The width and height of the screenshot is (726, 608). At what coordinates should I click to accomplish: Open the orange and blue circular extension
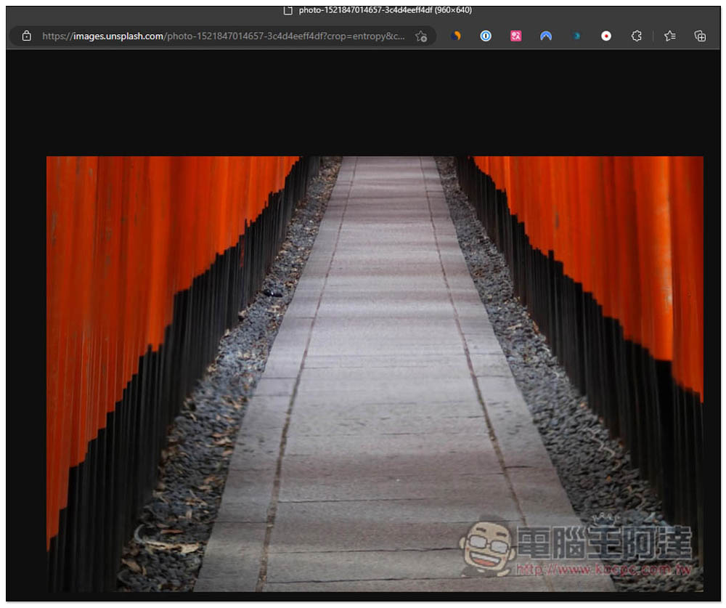(456, 36)
